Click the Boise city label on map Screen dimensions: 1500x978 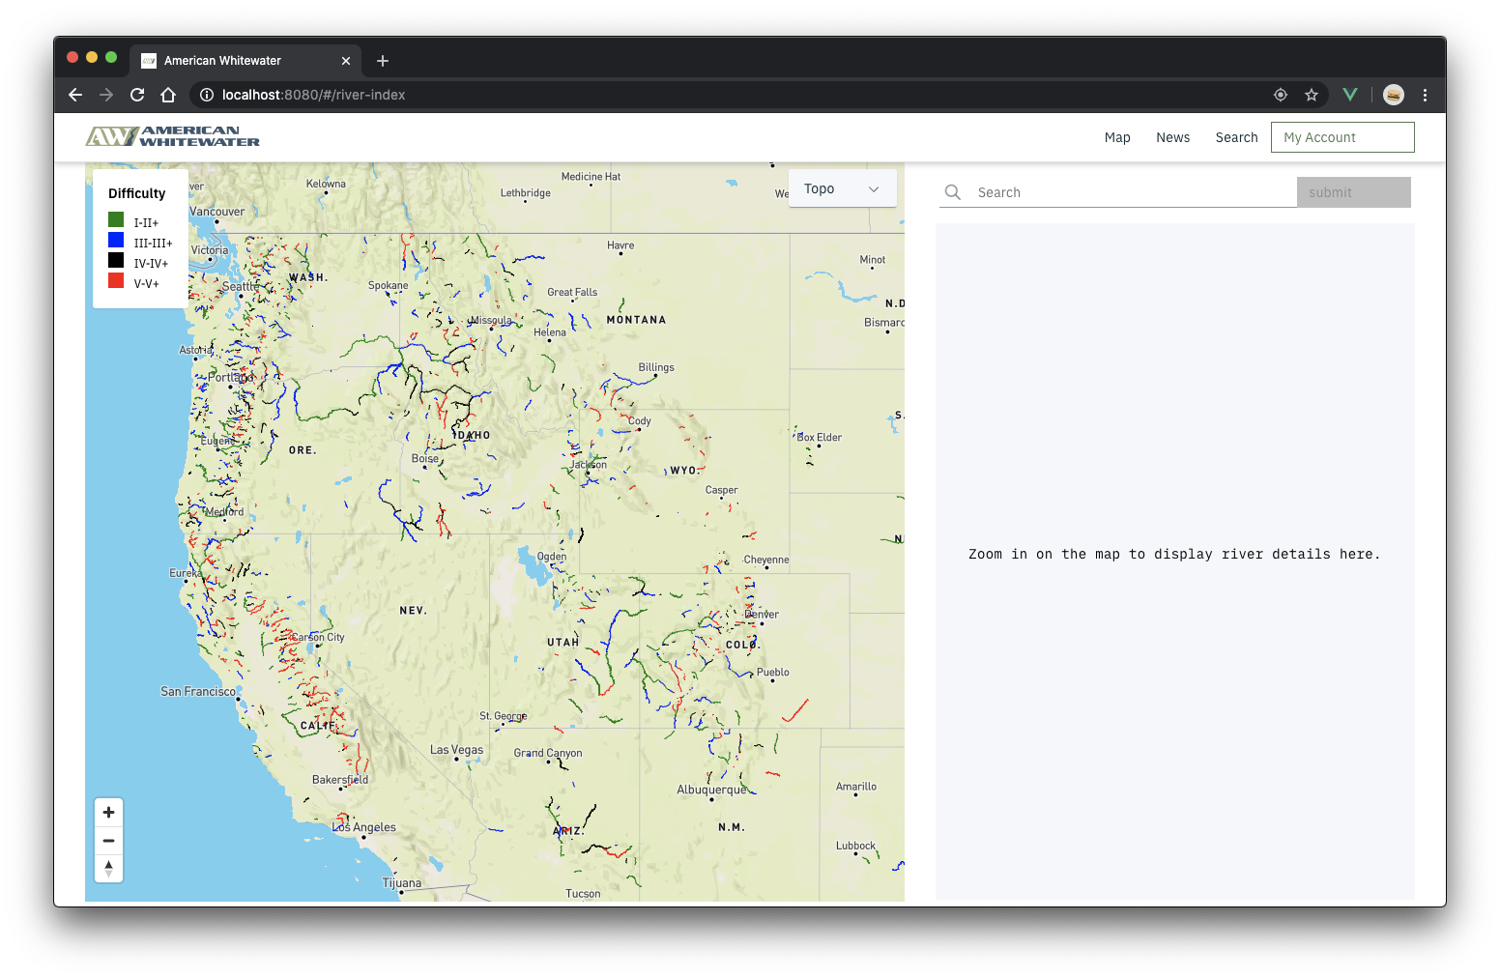coord(424,459)
